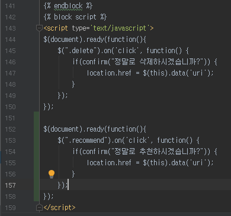231x216 pixels.
Task: Click $(this).data('uri') on line 155
Action: coord(177,163)
